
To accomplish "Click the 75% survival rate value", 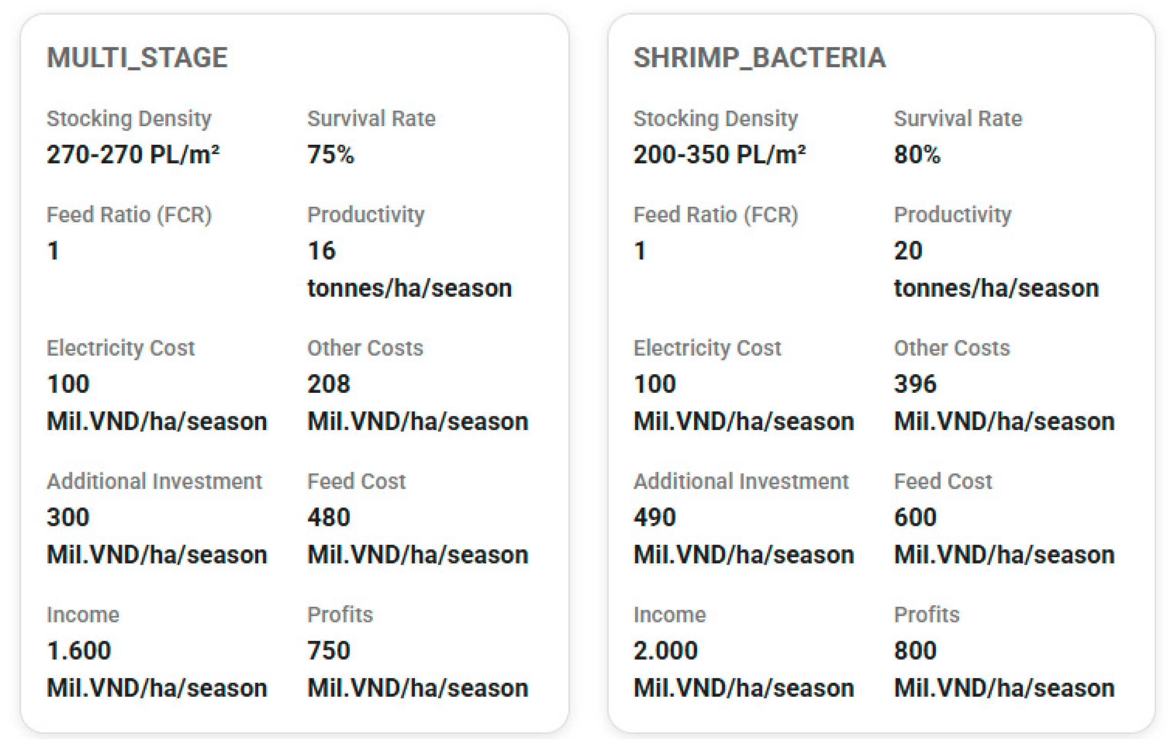I will pyautogui.click(x=330, y=155).
